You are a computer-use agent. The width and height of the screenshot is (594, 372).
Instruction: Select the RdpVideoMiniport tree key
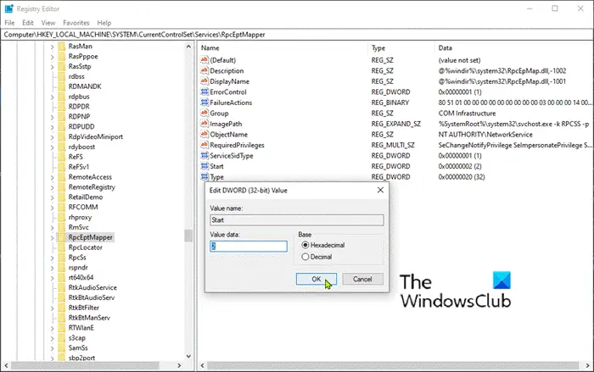point(95,136)
